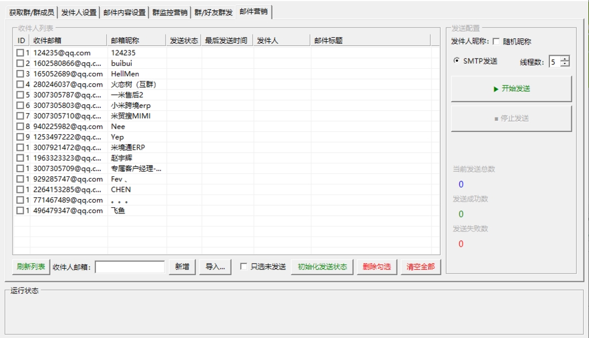Click the 新增 button
Screen dimensions: 589x338
click(182, 267)
